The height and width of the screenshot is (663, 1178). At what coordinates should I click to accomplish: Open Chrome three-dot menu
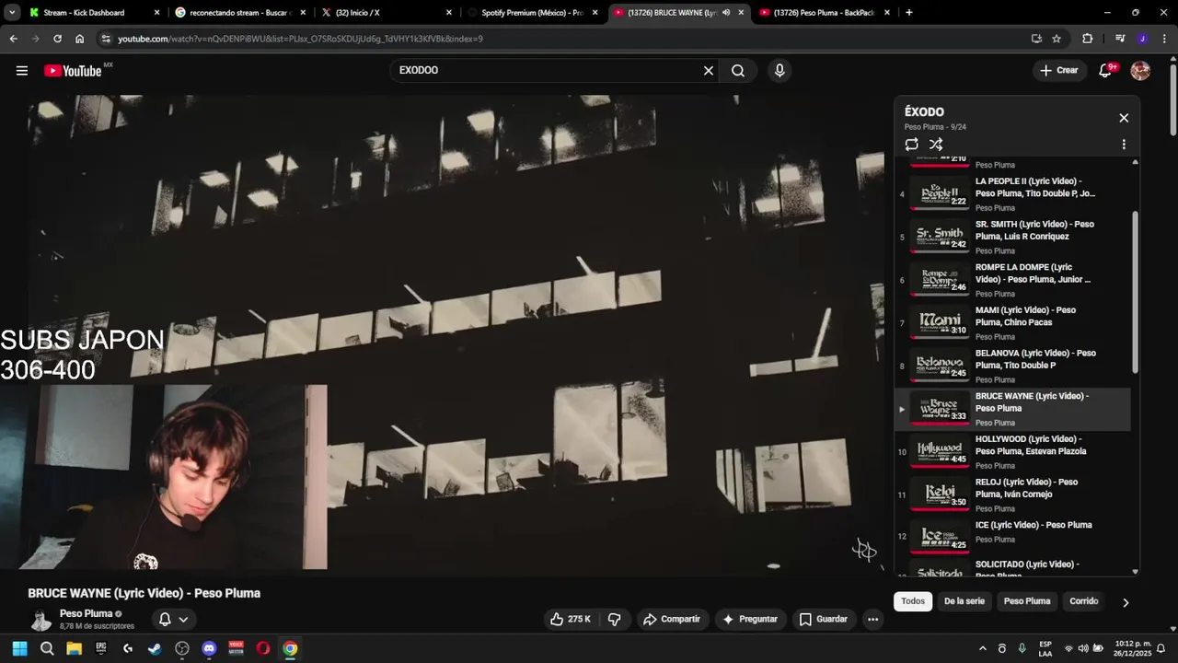pyautogui.click(x=1164, y=39)
